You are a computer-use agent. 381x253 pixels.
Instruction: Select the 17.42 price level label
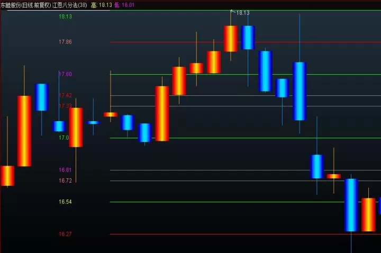(x=66, y=95)
